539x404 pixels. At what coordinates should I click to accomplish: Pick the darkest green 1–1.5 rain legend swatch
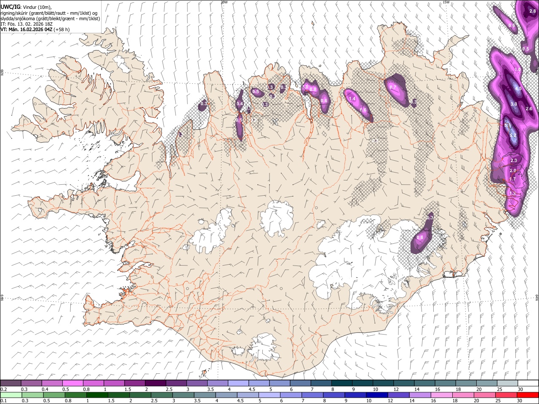click(x=97, y=395)
